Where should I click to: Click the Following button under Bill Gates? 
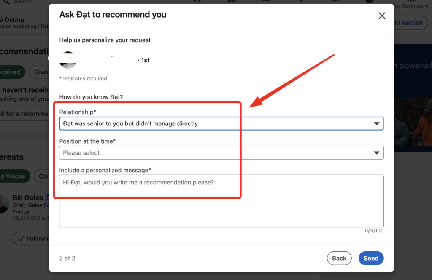click(x=32, y=238)
